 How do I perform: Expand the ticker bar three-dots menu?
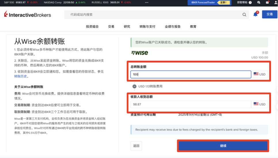click(x=147, y=3)
